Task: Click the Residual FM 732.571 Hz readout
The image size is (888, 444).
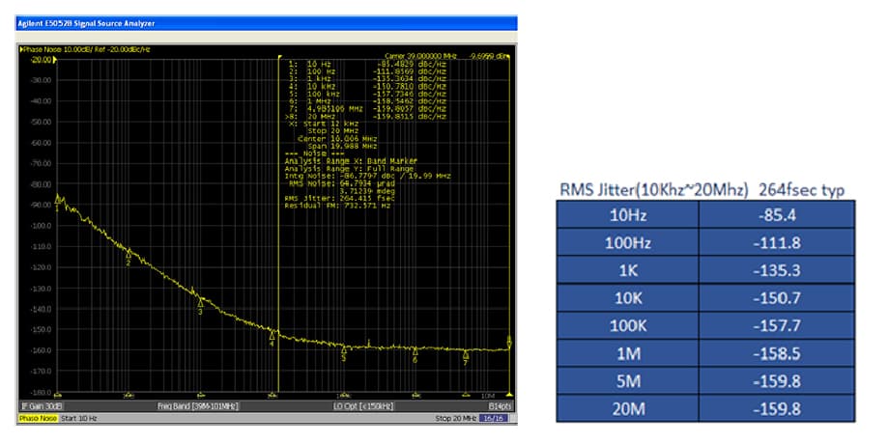Action: tap(337, 206)
